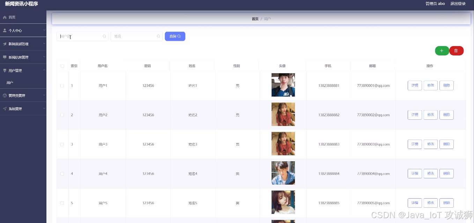This screenshot has width=474, height=223.
Task: Click the avatar photo of 用户1
Action: point(283,85)
